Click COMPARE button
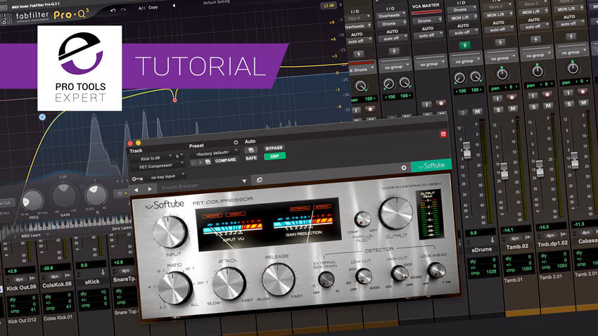Viewport: 598px width, 336px height. [225, 160]
